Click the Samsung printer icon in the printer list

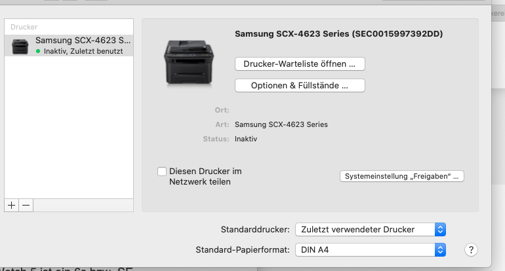click(20, 45)
